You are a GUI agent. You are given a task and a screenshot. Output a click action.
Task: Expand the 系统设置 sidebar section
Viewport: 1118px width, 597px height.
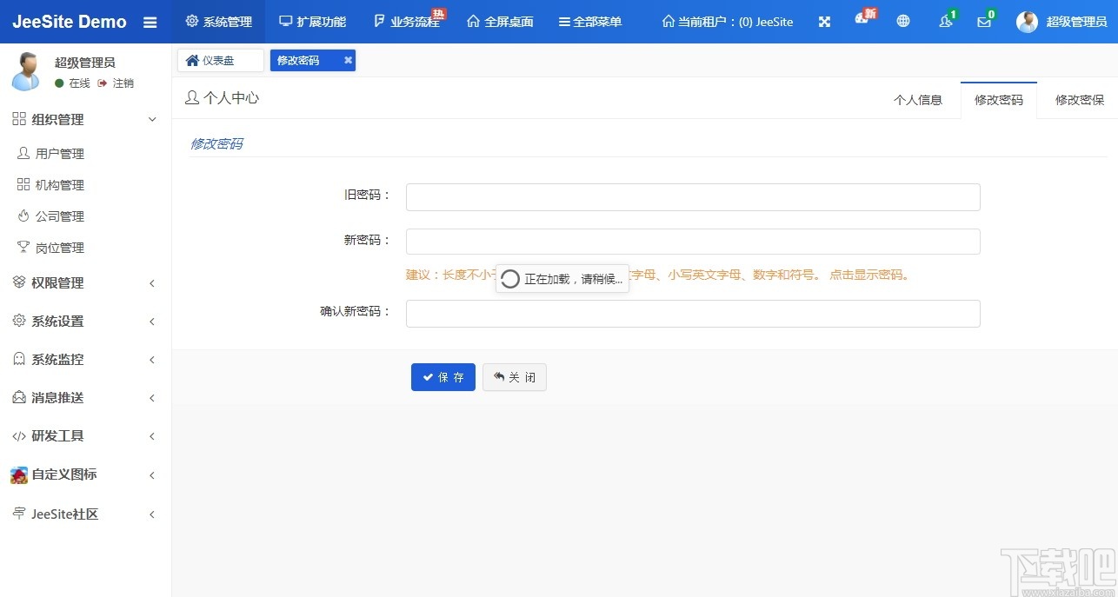tap(57, 321)
